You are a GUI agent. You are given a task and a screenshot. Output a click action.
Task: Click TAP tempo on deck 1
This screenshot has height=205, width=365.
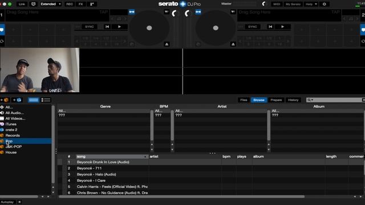click(104, 12)
